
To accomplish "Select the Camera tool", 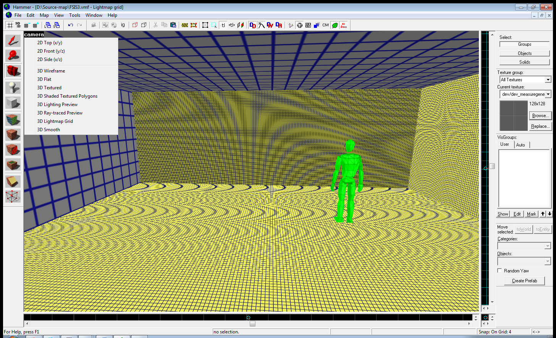I will [x=13, y=71].
